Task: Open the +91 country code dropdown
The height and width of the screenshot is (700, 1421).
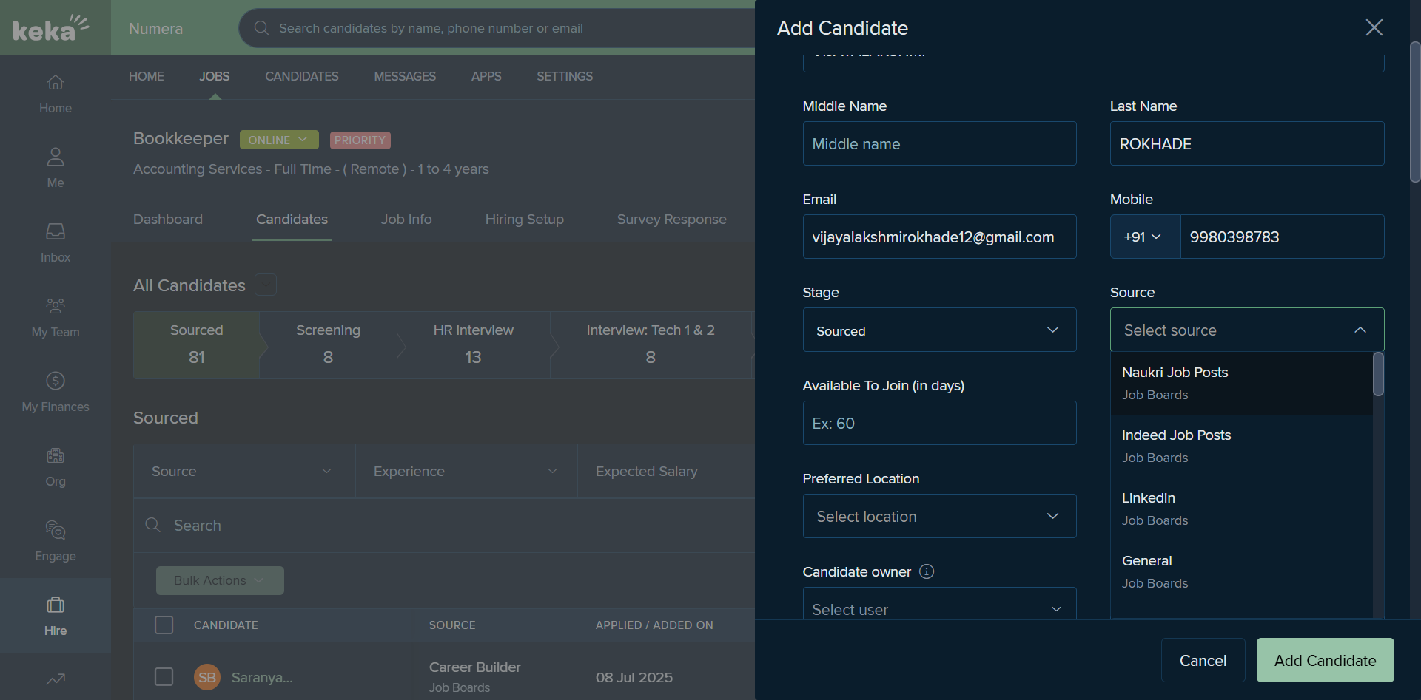Action: pyautogui.click(x=1144, y=237)
